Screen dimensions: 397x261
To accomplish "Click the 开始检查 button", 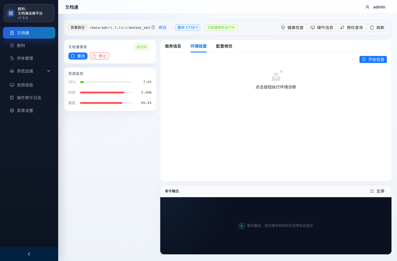I will coord(373,59).
